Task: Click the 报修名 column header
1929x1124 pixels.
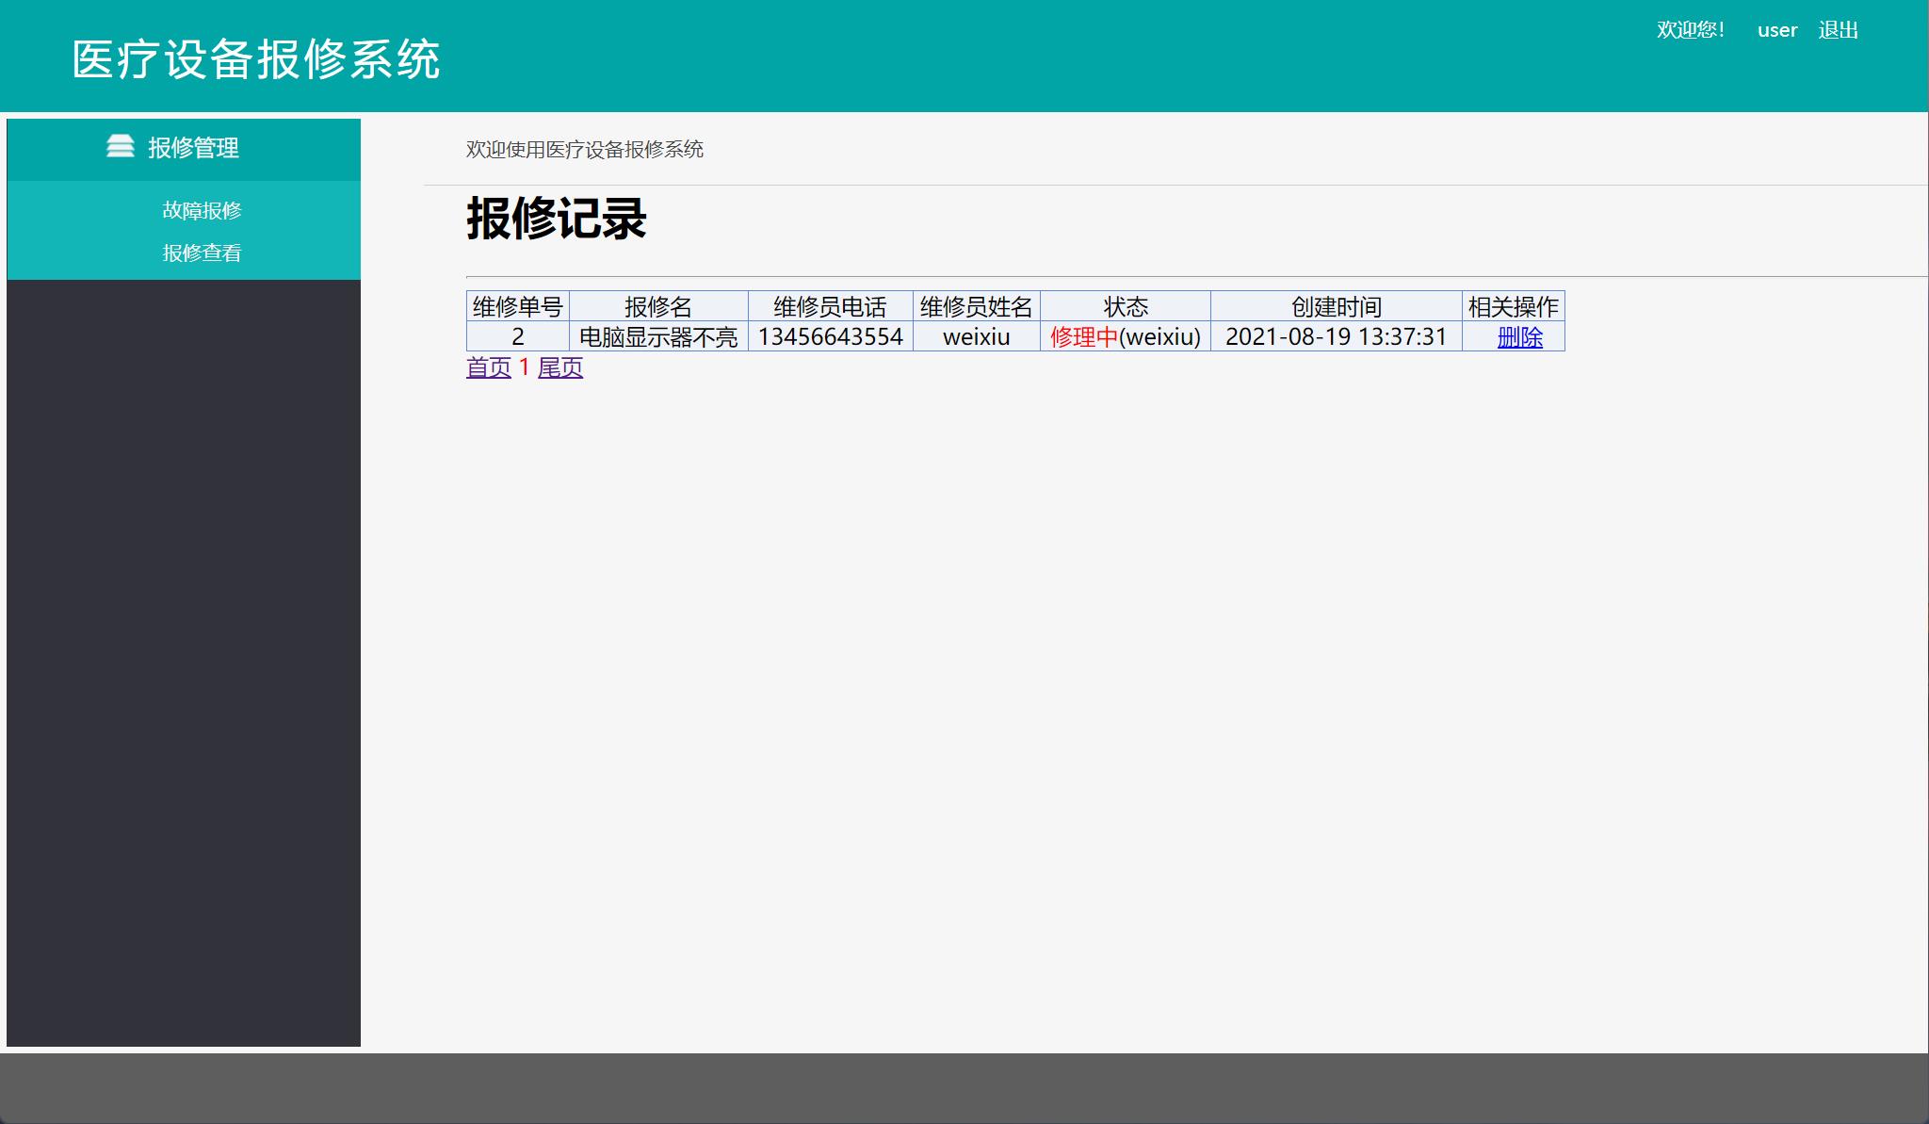Action: point(659,305)
